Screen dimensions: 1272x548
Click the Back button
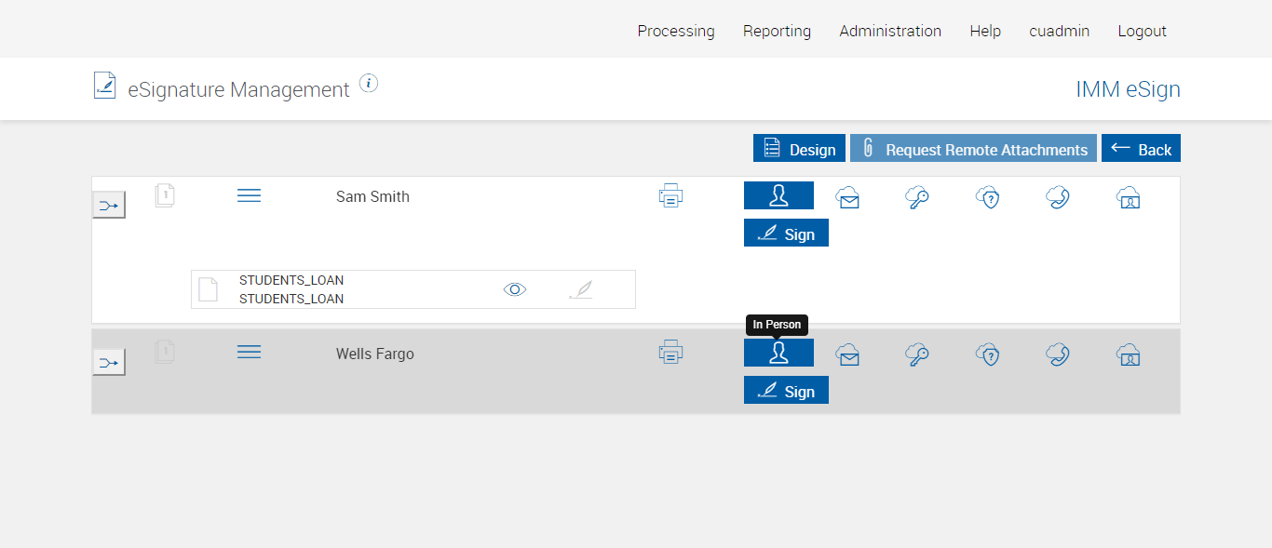1141,149
